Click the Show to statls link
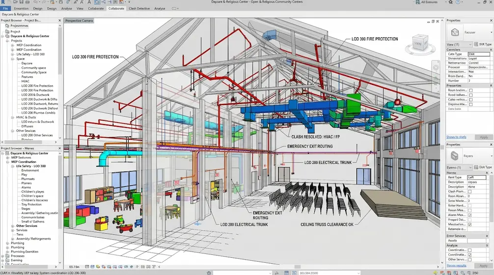This screenshot has width=494, height=275. pyautogui.click(x=456, y=137)
